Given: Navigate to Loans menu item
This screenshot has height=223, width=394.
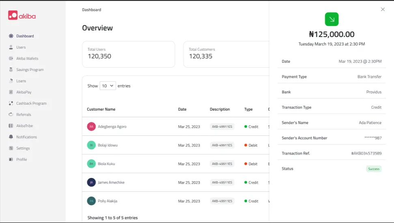Looking at the screenshot, I should pyautogui.click(x=21, y=81).
